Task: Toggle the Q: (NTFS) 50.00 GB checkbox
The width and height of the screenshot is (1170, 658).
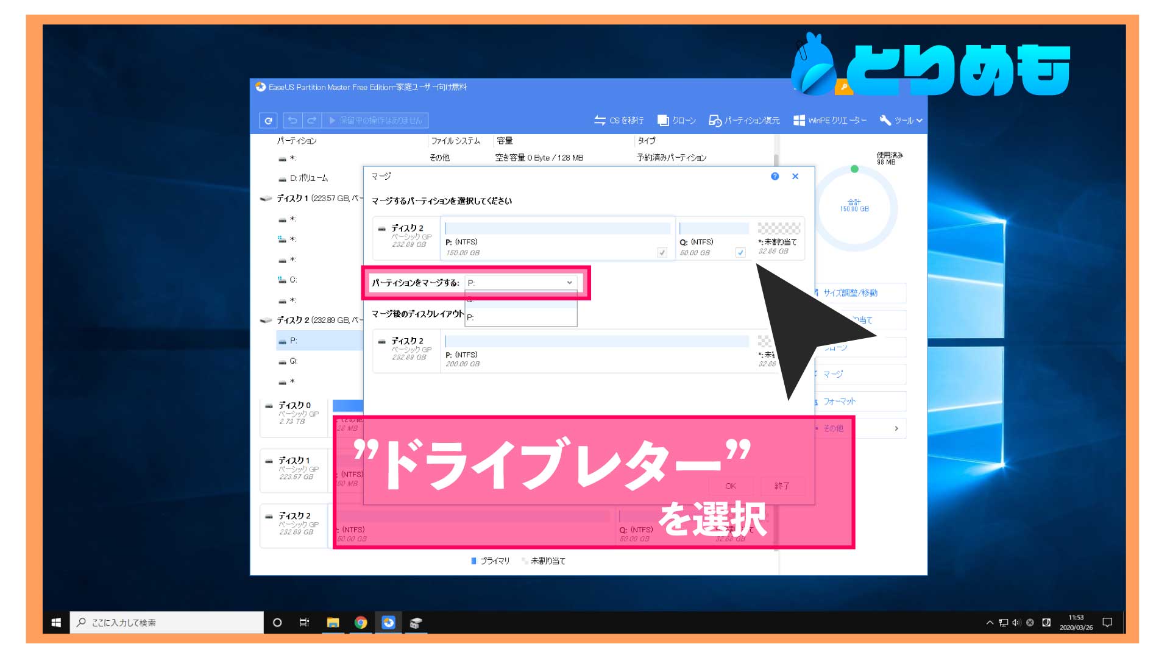Action: (x=740, y=252)
